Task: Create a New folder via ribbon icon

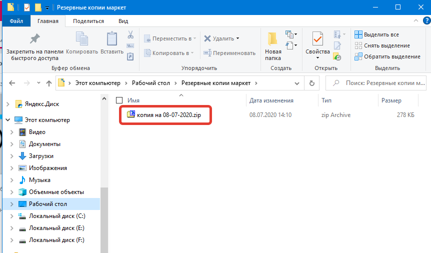Action: pyautogui.click(x=273, y=40)
